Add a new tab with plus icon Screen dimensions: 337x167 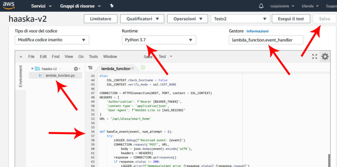[x=143, y=68]
